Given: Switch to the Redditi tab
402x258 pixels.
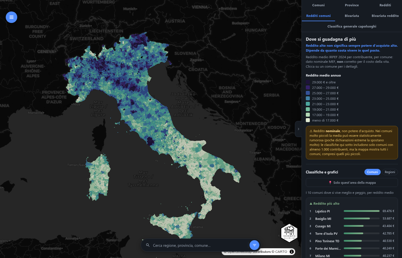Looking at the screenshot, I should [x=385, y=5].
